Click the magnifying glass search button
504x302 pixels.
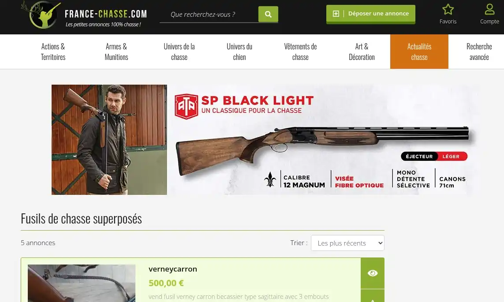tap(268, 14)
